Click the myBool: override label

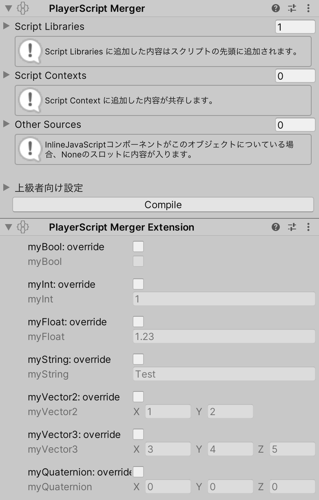(66, 247)
